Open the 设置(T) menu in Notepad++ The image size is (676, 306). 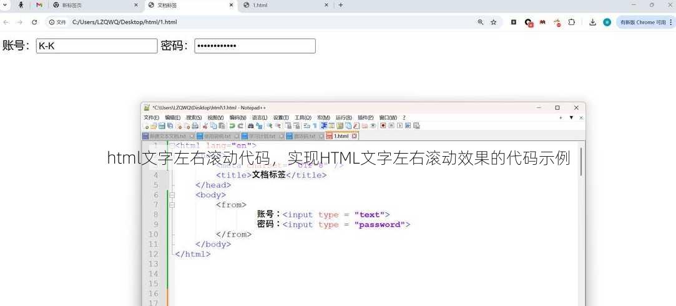click(x=281, y=117)
